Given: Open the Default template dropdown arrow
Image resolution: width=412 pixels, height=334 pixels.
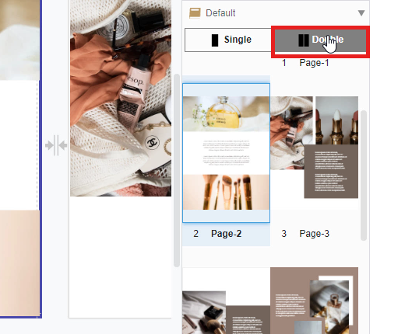Looking at the screenshot, I should (x=361, y=13).
